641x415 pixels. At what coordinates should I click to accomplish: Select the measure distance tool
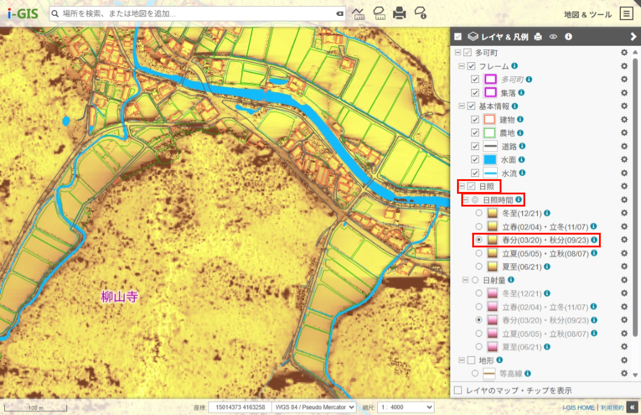click(358, 13)
